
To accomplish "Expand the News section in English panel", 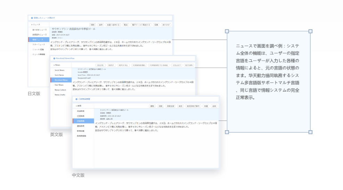I will pyautogui.click(x=57, y=65).
